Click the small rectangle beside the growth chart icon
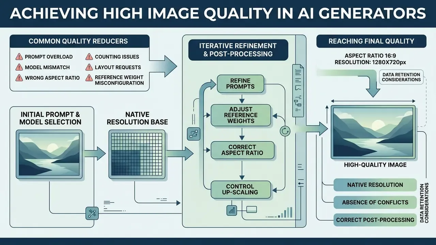The width and height of the screenshot is (436, 245). coord(251,210)
